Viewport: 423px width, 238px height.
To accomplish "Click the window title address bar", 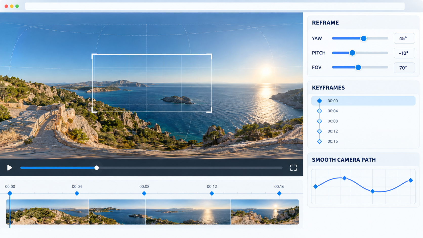I will click(215, 6).
